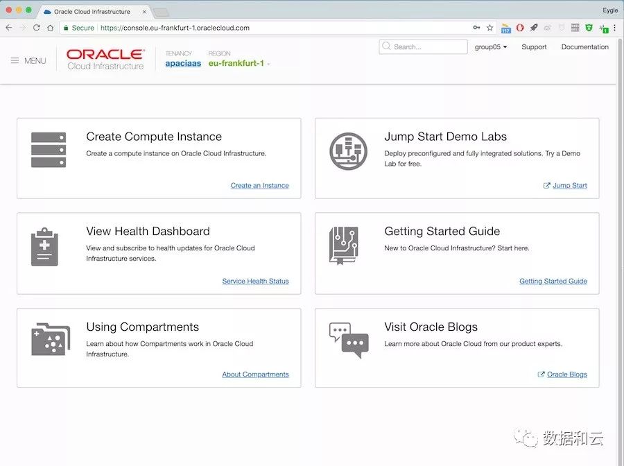624x466 pixels.
Task: Open the Jump Start link
Action: [569, 185]
